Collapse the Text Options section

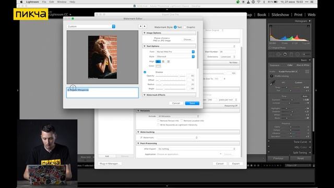pos(145,46)
